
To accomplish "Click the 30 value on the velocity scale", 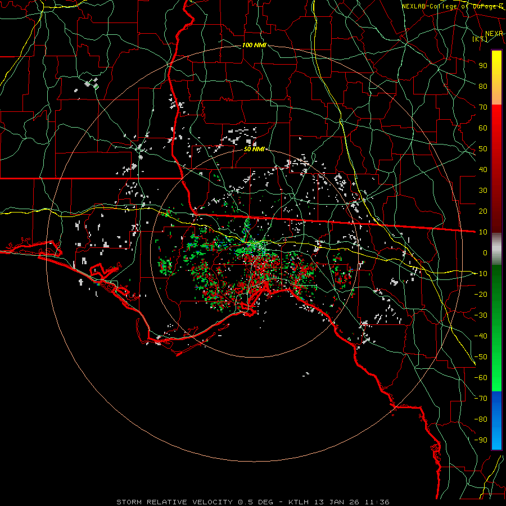I will [x=483, y=191].
